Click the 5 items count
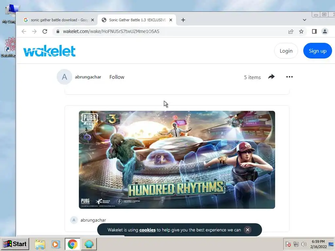 click(252, 77)
